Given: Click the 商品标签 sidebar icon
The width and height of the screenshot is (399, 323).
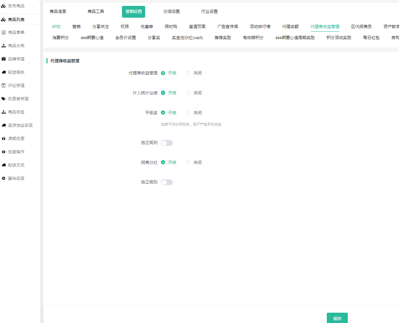Looking at the screenshot, I should click(x=4, y=112).
